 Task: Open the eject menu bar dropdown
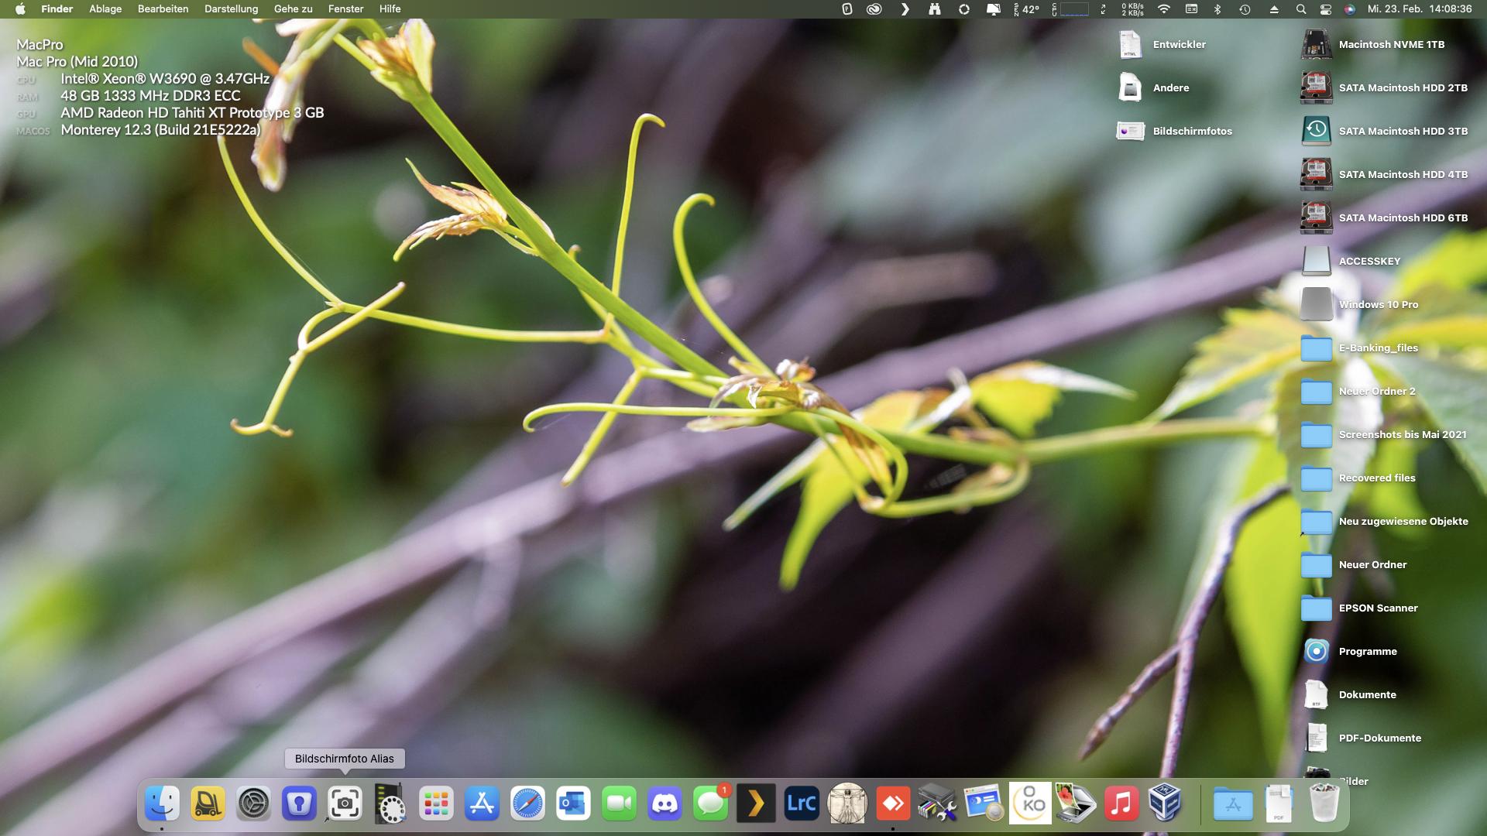(x=1274, y=9)
